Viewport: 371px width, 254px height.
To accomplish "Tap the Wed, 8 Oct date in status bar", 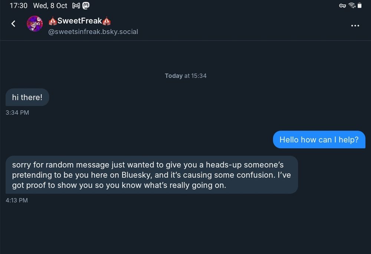I will pos(50,6).
